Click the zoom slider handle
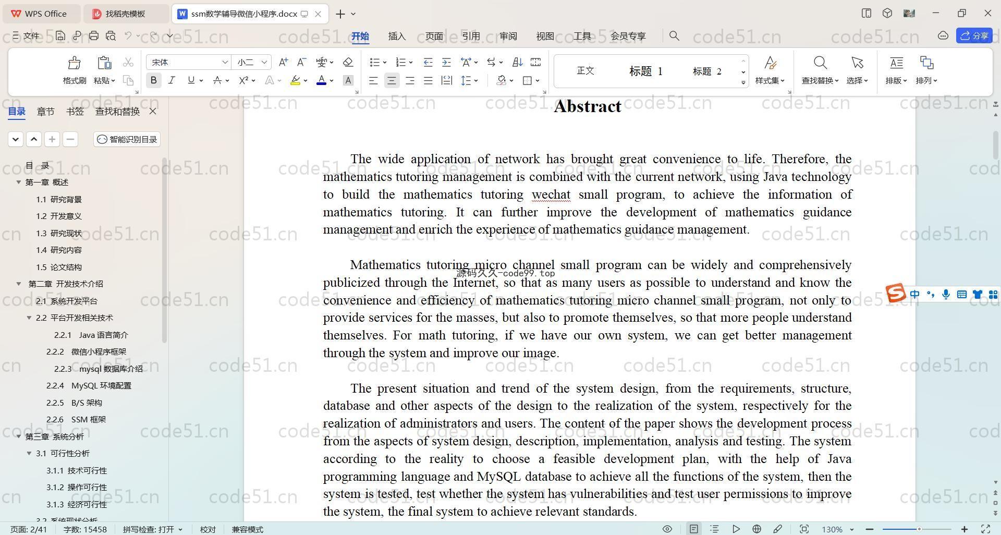This screenshot has width=1001, height=535. [919, 529]
